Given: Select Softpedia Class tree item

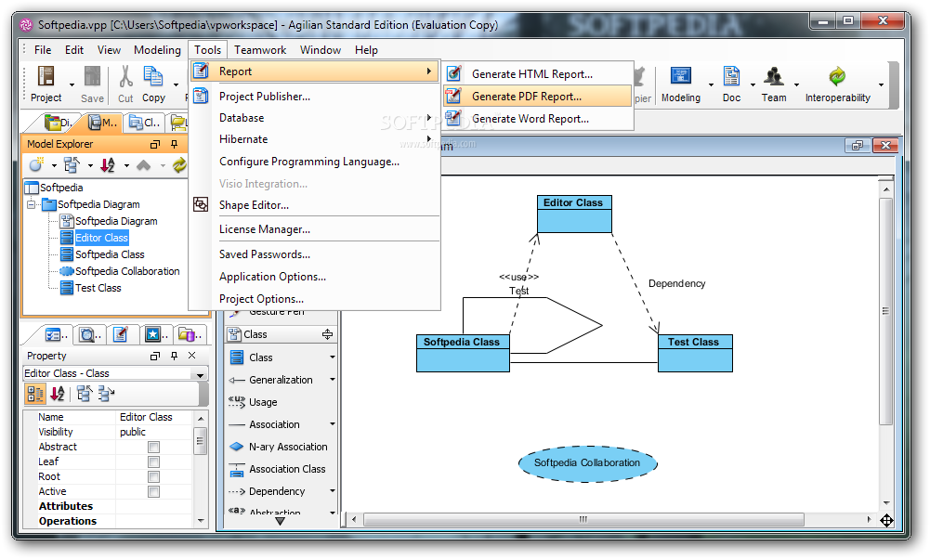Looking at the screenshot, I should (110, 254).
